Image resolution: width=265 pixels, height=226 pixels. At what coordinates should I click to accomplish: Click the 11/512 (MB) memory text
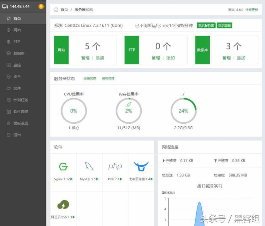point(129,128)
